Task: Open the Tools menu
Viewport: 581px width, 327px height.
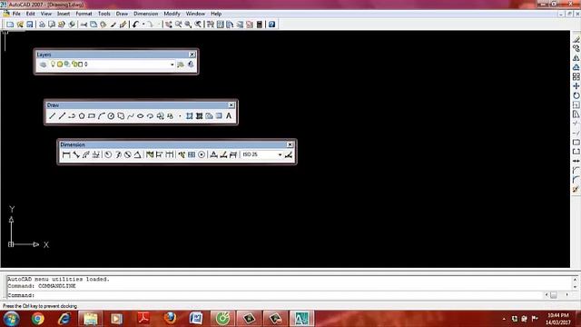Action: point(104,14)
